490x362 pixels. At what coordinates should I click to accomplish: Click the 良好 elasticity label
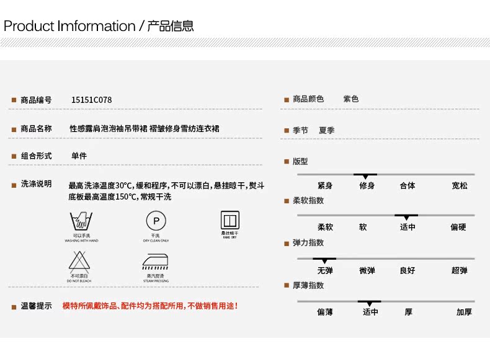pos(408,270)
